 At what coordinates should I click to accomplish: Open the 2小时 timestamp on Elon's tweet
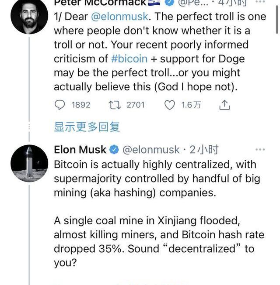click(x=203, y=150)
